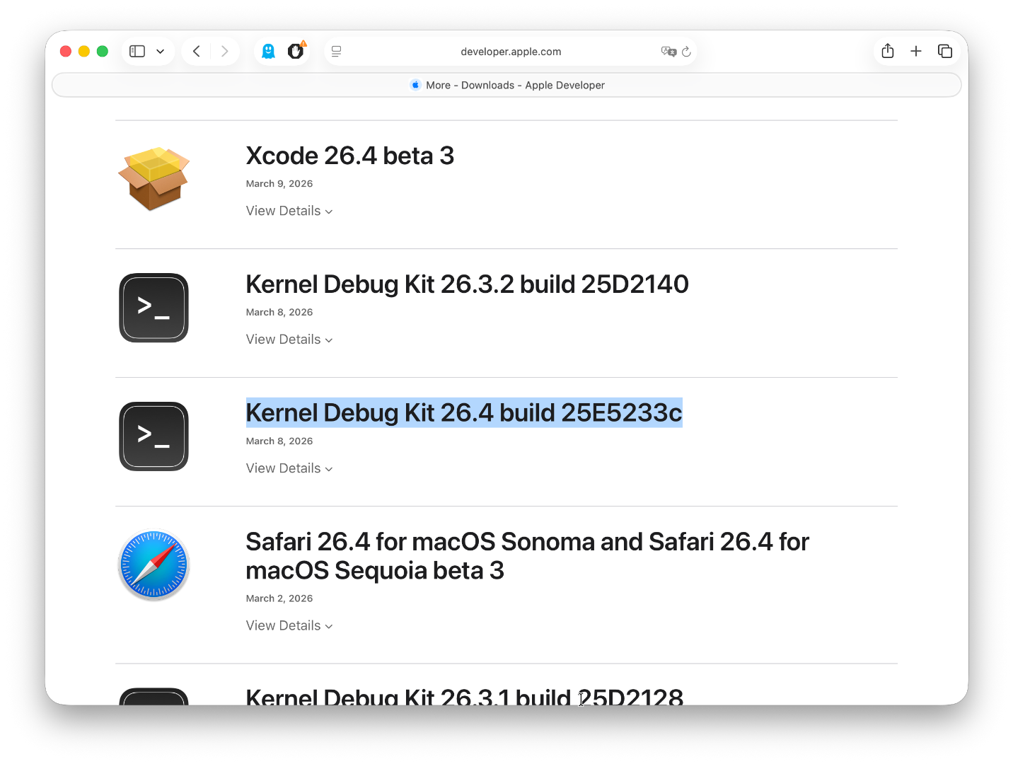The image size is (1013, 764).
Task: Open the blue ghost Ghostery extension
Action: coord(268,51)
